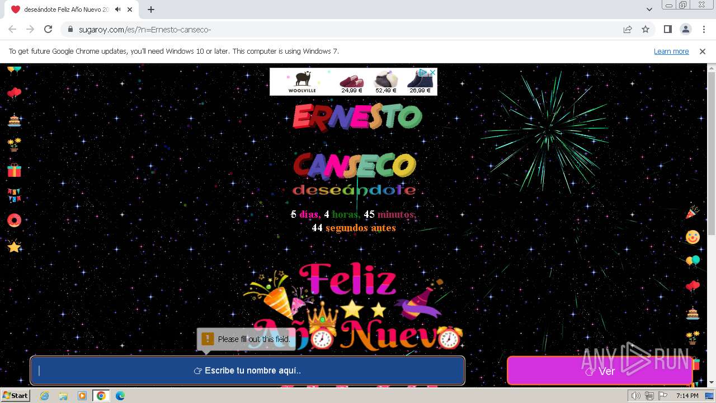The image size is (716, 403).
Task: Close the Feliz Año Nuevo tab
Action: [130, 10]
